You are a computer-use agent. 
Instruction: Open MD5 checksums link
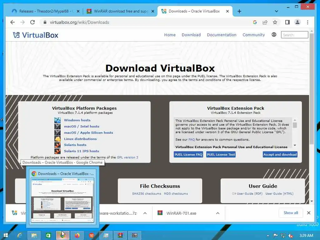click(176, 193)
